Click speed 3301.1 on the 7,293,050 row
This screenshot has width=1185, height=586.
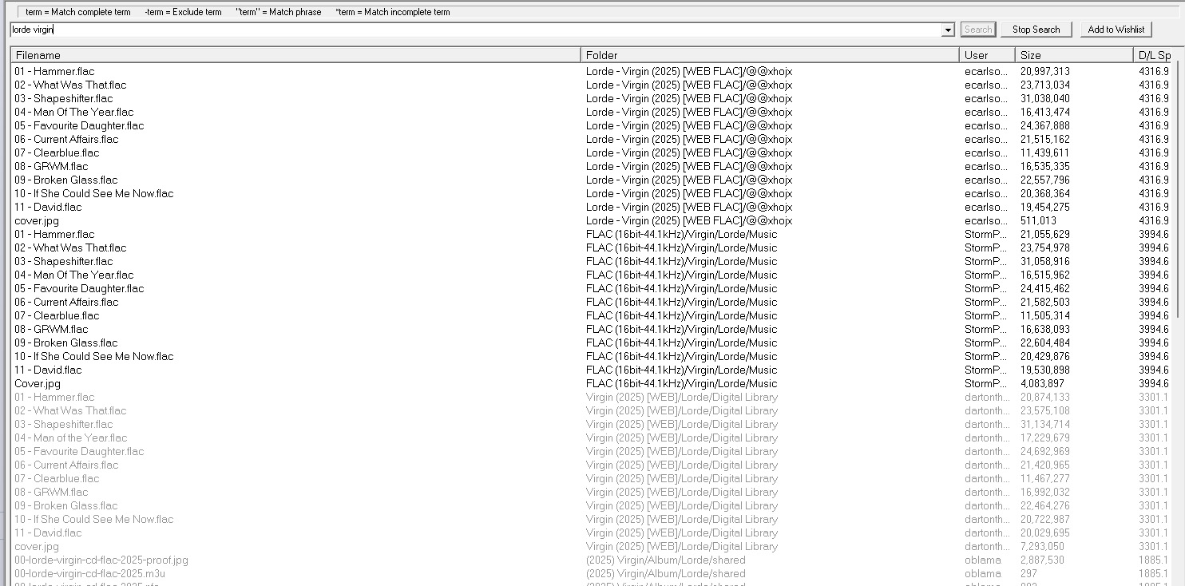(1154, 546)
